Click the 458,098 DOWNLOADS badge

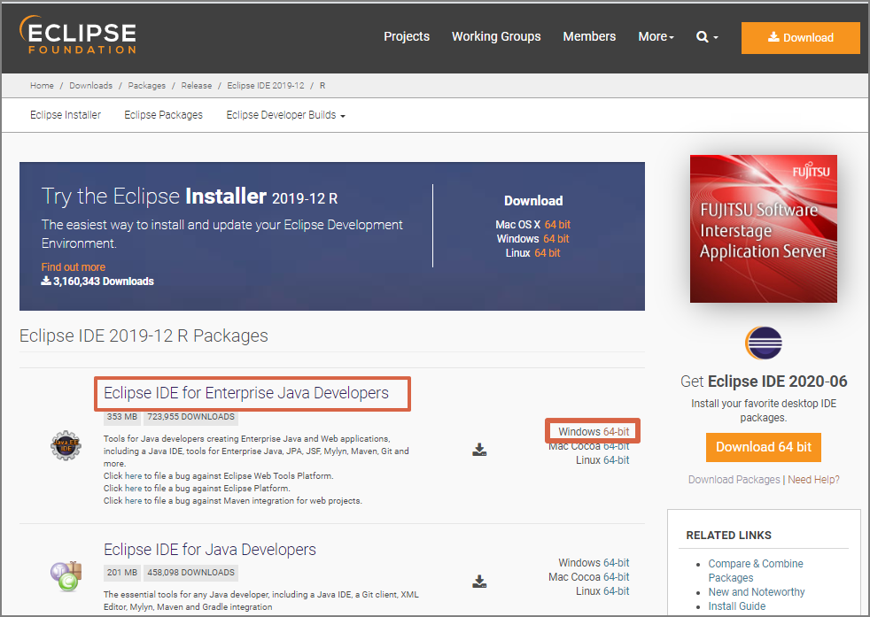click(190, 573)
